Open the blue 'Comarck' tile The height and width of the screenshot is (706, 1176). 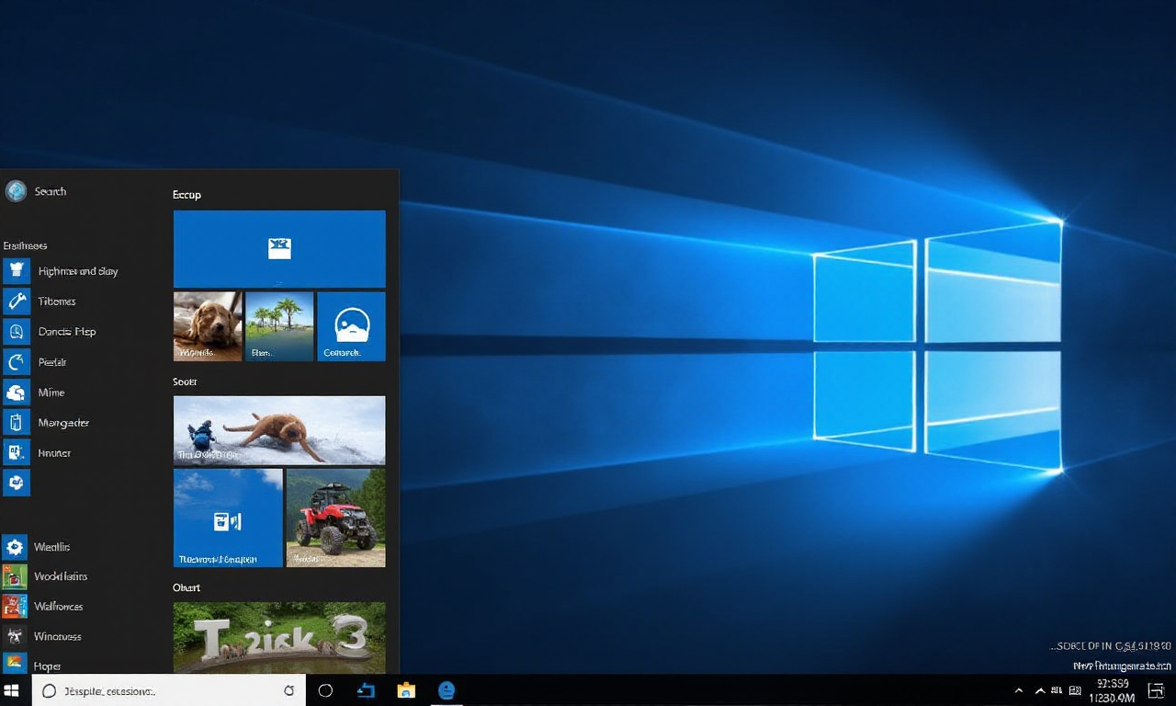coord(351,326)
